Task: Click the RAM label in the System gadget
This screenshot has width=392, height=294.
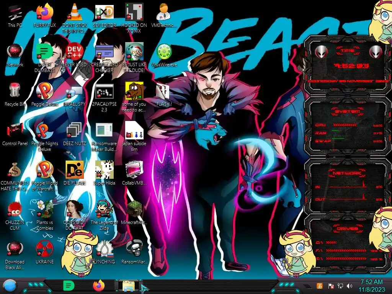Action: pos(321,133)
